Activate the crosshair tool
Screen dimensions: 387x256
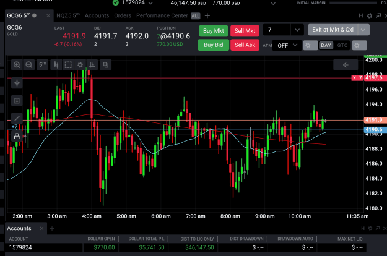click(x=17, y=83)
